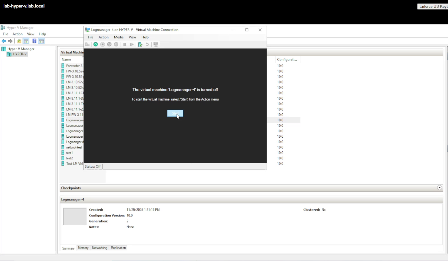Click the Save state icon in VM Connection toolbar
Image resolution: width=448 pixels, height=261 pixels.
[x=116, y=44]
